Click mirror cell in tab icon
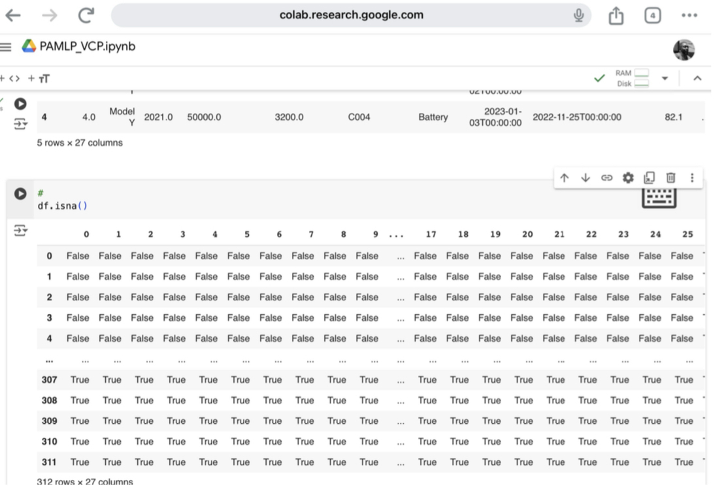Viewport: 722px width, 493px height. click(x=649, y=178)
